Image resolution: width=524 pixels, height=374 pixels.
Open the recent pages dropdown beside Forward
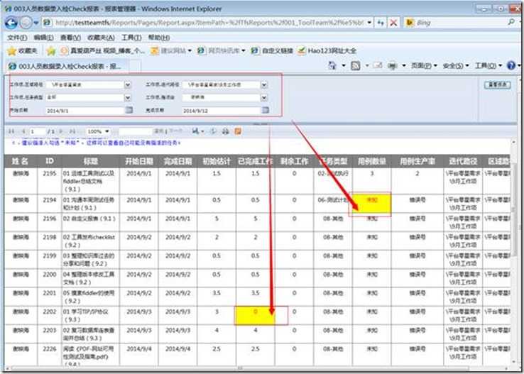click(x=36, y=23)
